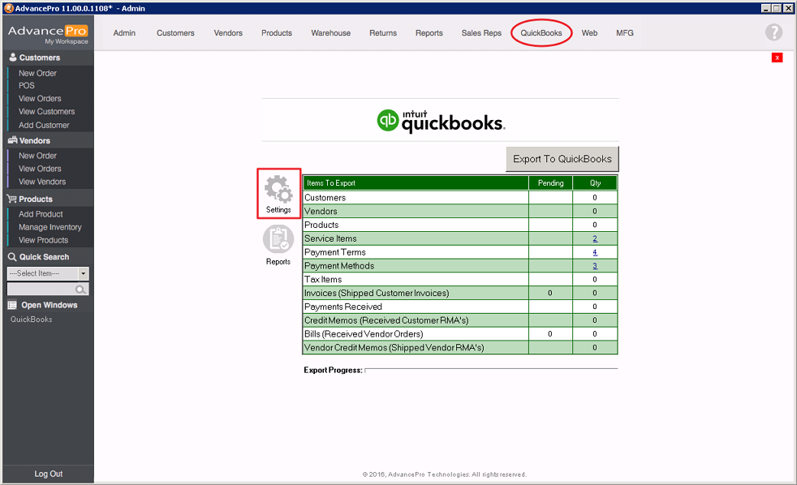Select New Order under Customers

[x=37, y=73]
